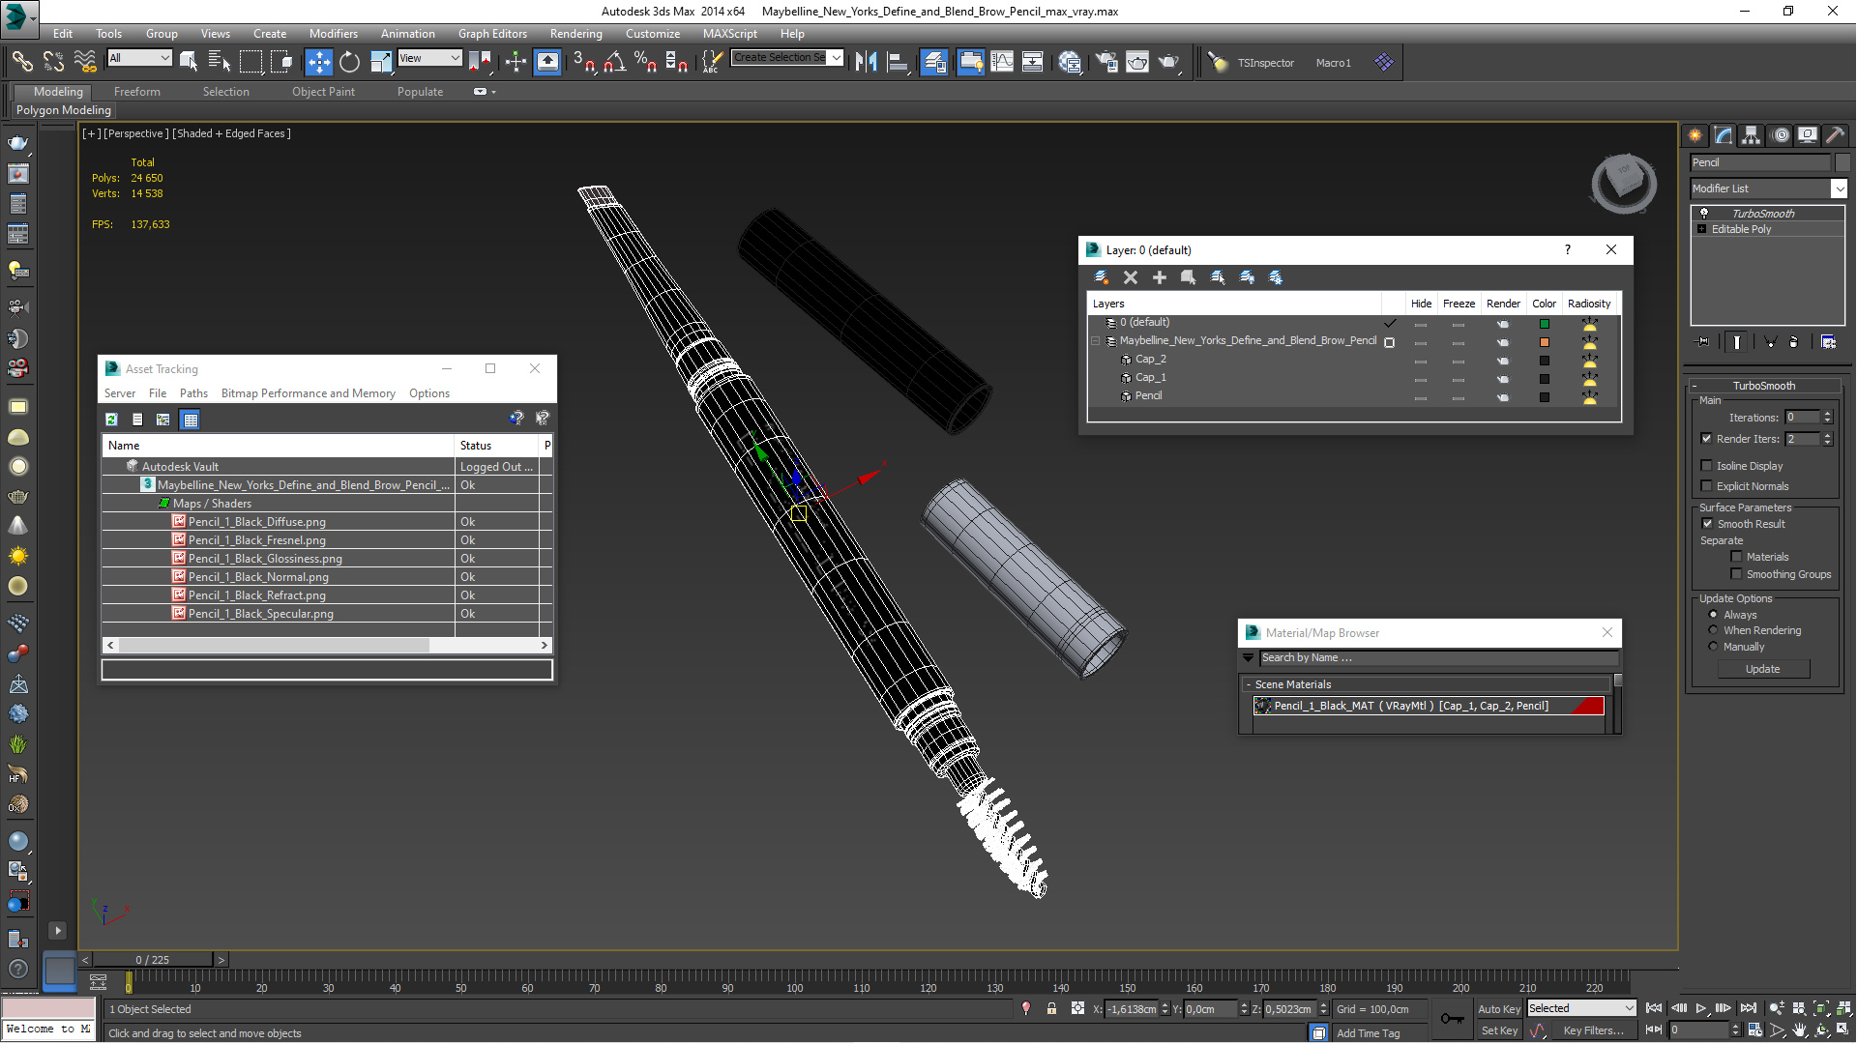Activate the Select and Move tool

point(318,62)
